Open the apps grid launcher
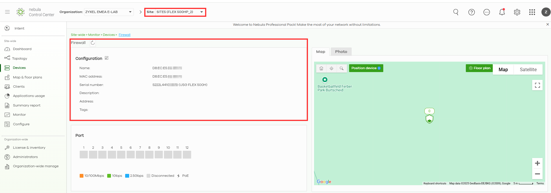Screen dimensions: 551x193 tap(532, 12)
